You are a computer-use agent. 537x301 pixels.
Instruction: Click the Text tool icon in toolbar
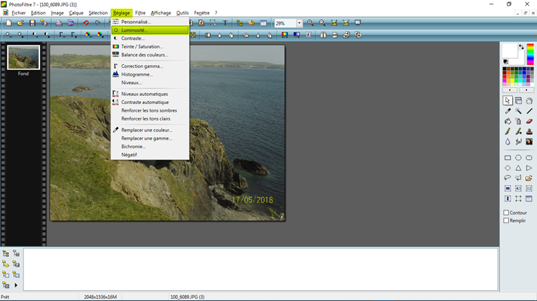[225, 23]
